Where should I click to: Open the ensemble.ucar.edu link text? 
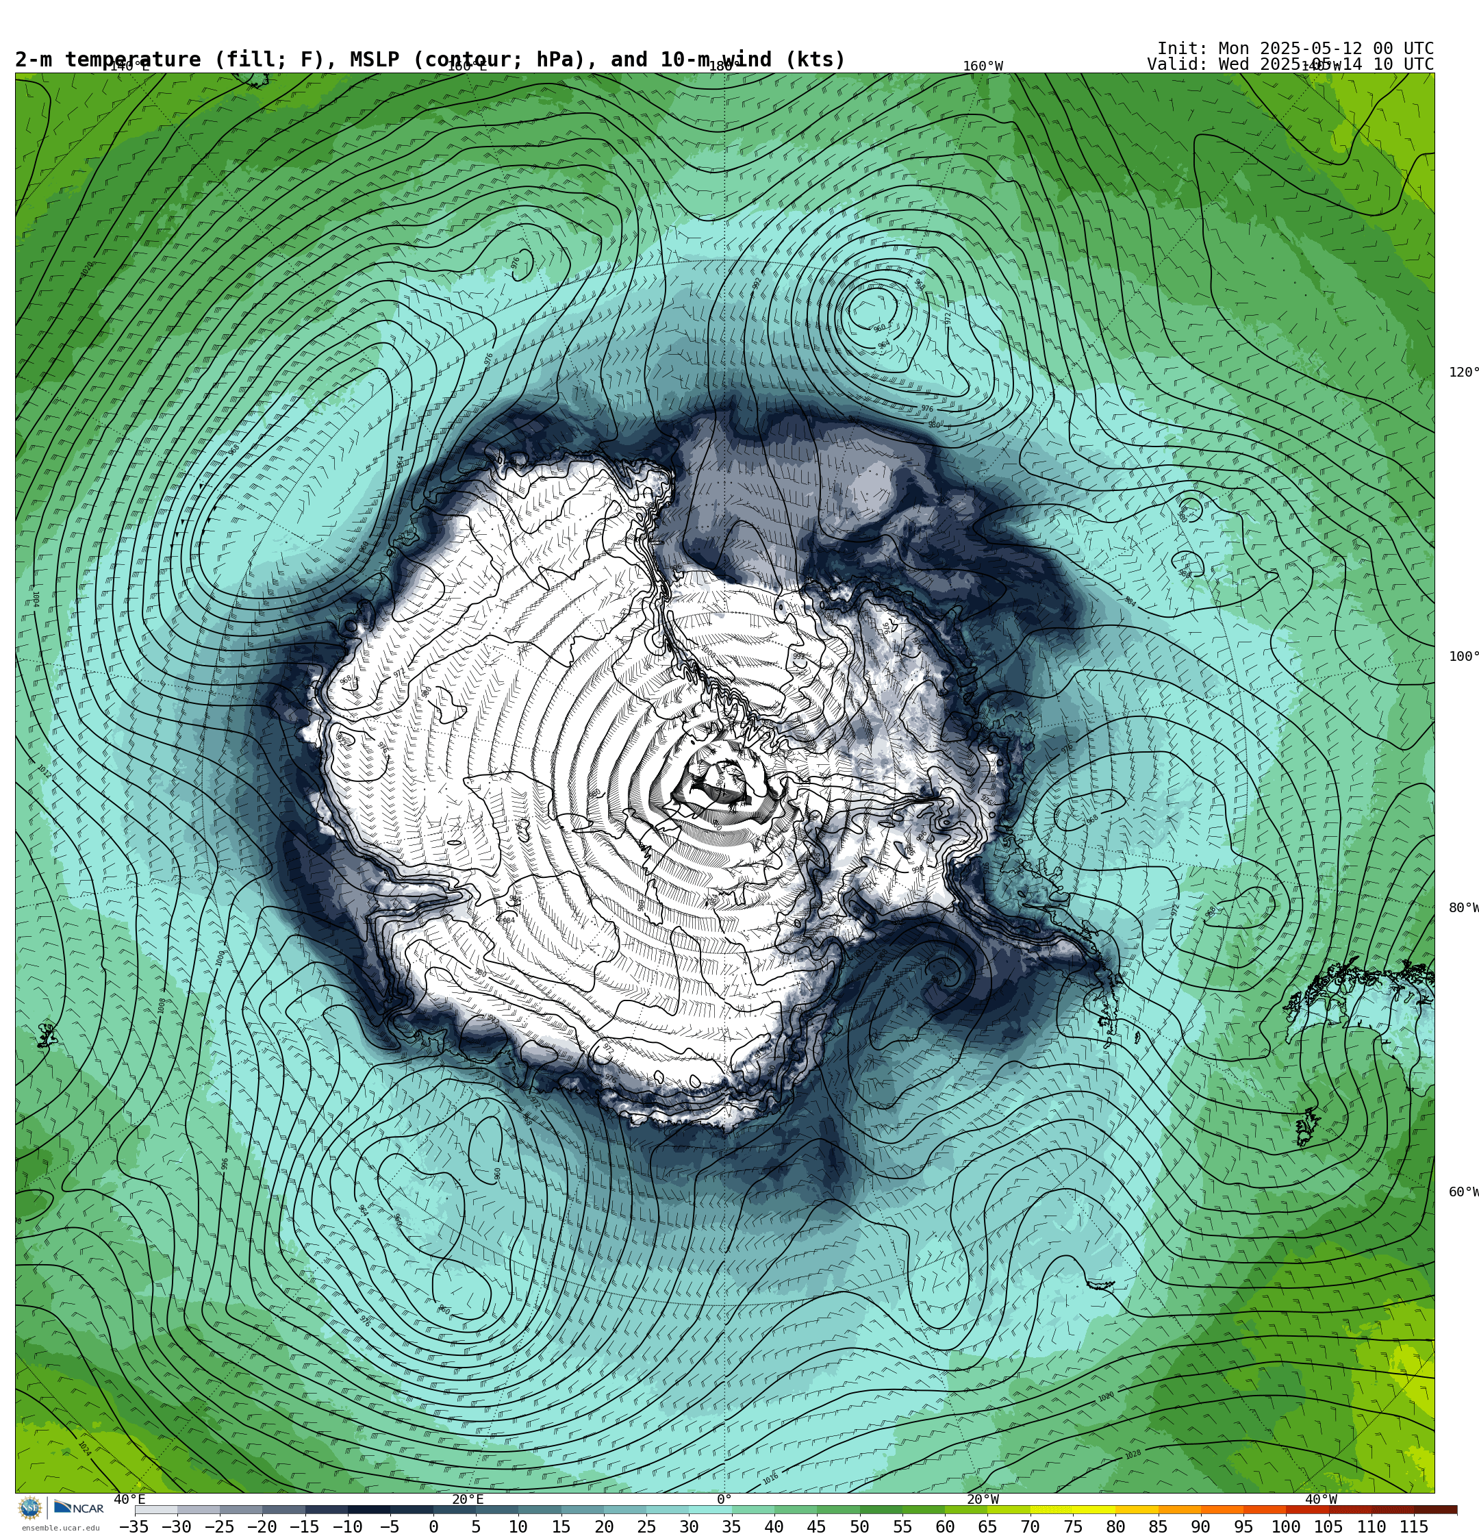[x=60, y=1528]
